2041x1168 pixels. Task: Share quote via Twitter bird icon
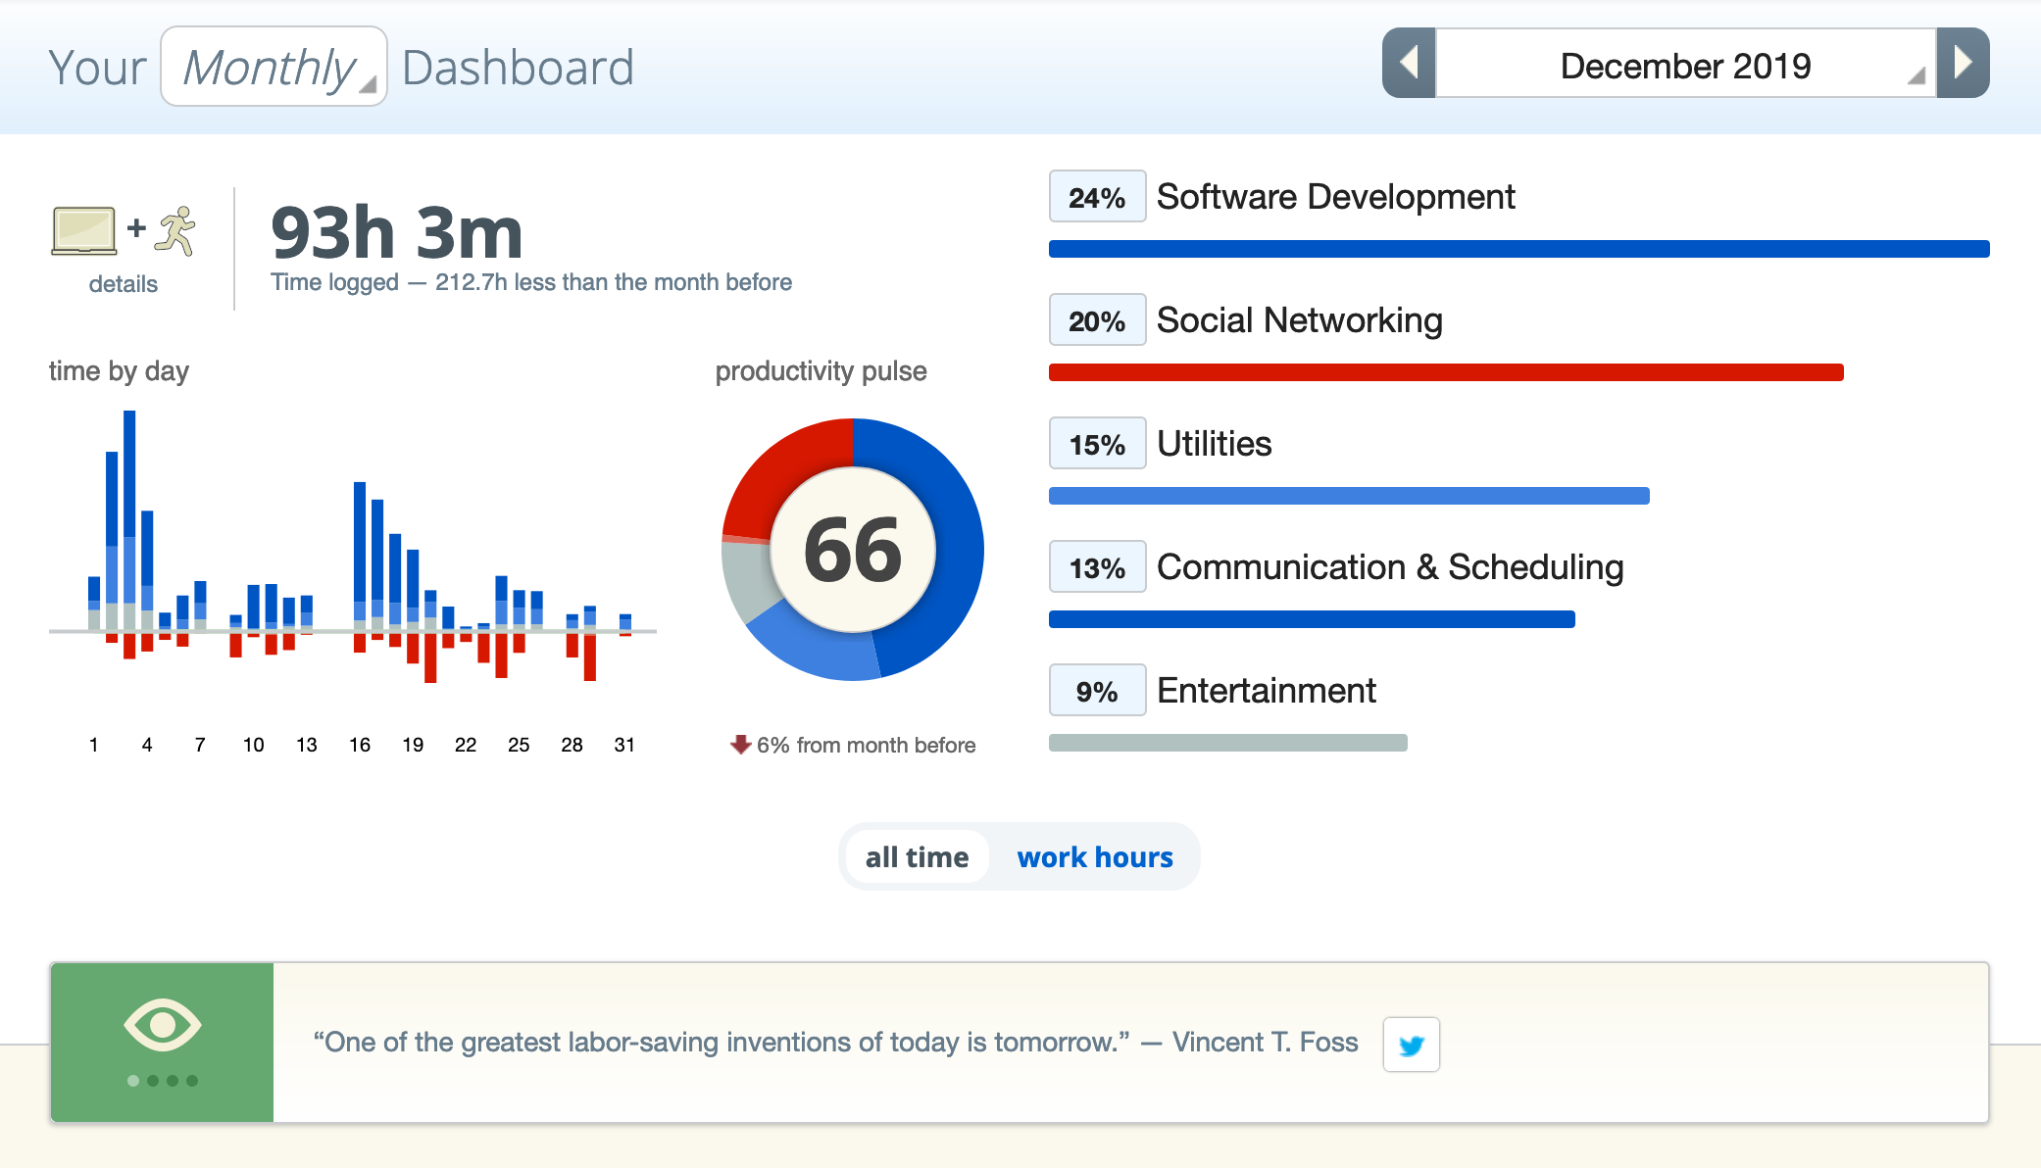click(1411, 1045)
